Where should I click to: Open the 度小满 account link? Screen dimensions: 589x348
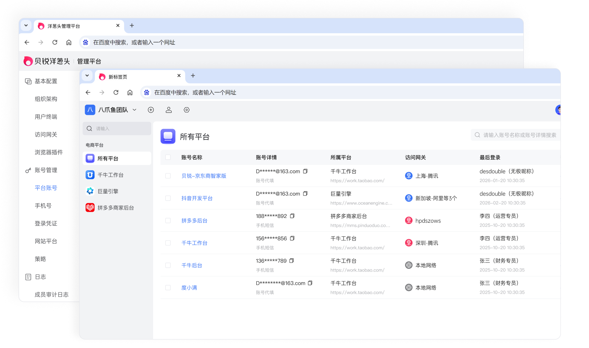coord(189,288)
